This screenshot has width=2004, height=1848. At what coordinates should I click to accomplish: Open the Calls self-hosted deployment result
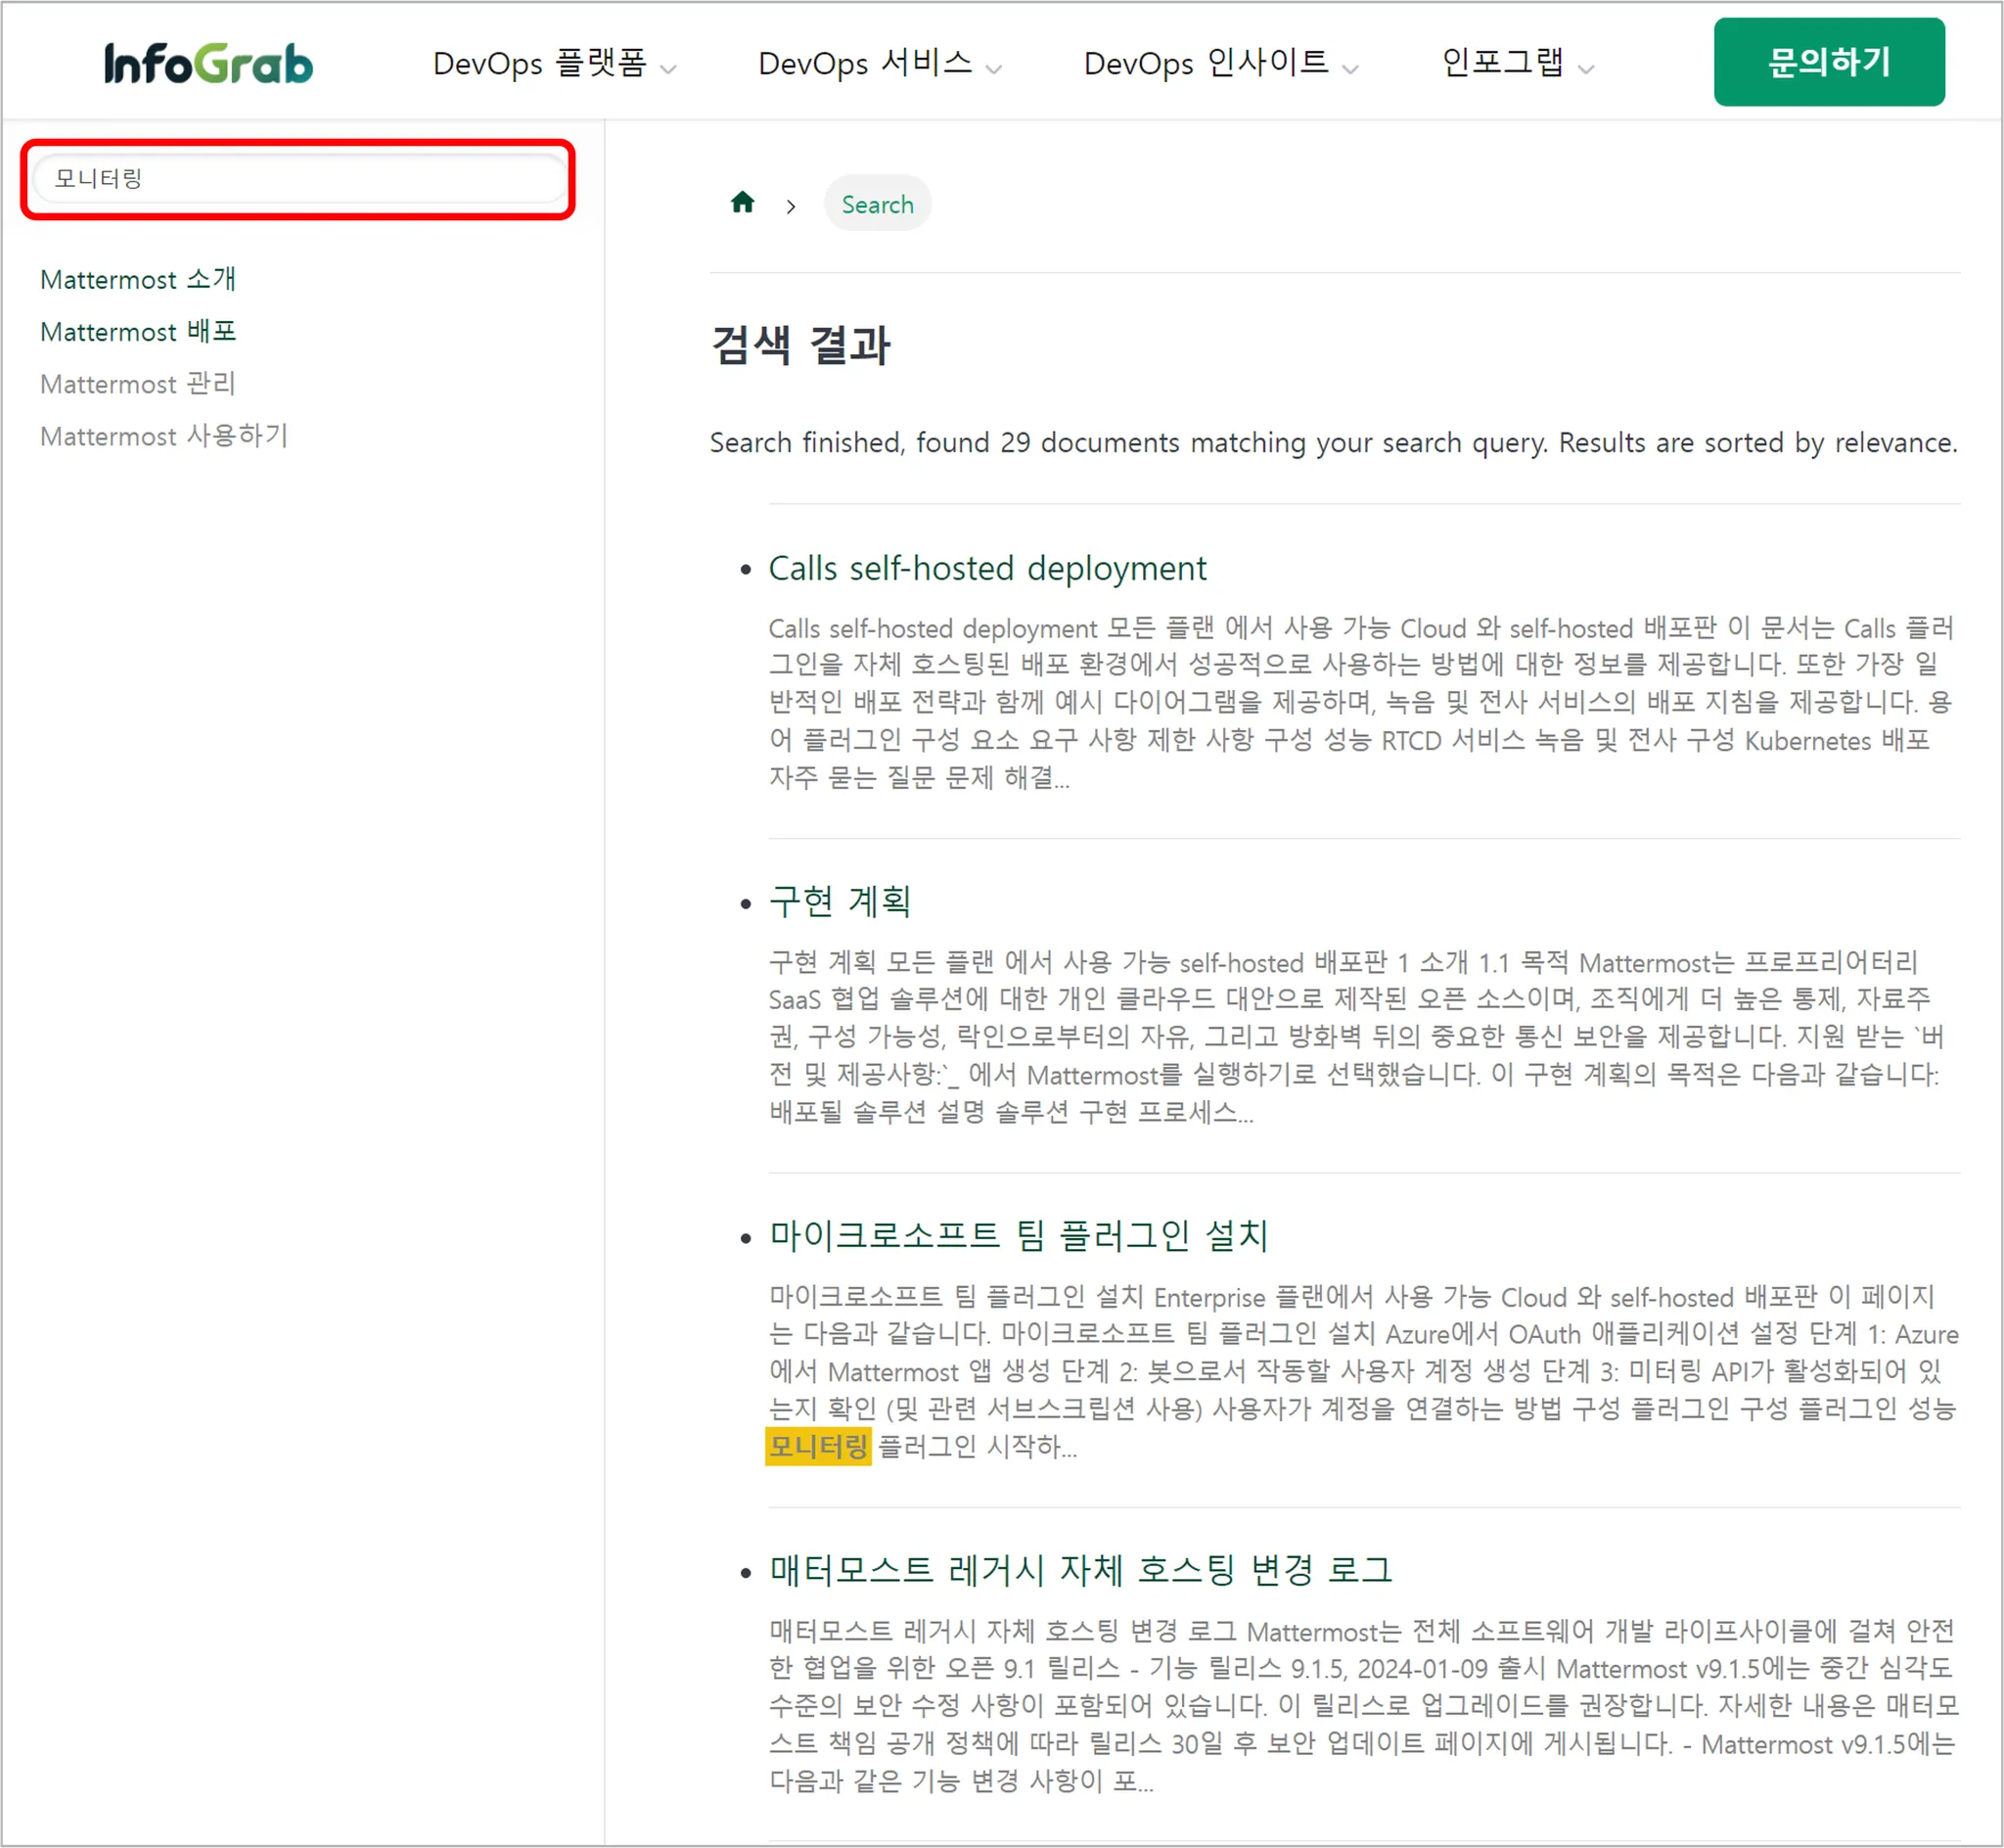986,568
